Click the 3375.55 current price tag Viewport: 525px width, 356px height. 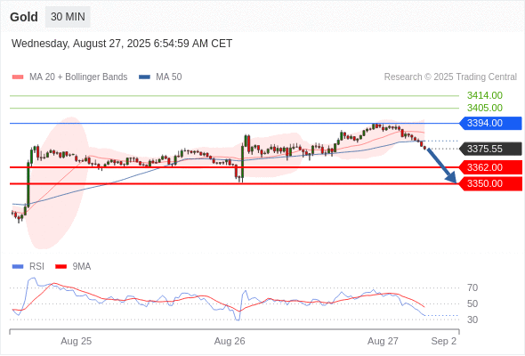pyautogui.click(x=490, y=149)
